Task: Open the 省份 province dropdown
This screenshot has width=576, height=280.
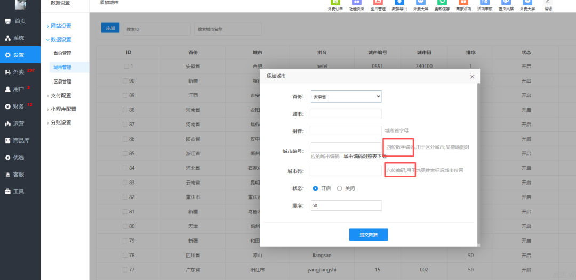Action: [x=346, y=97]
